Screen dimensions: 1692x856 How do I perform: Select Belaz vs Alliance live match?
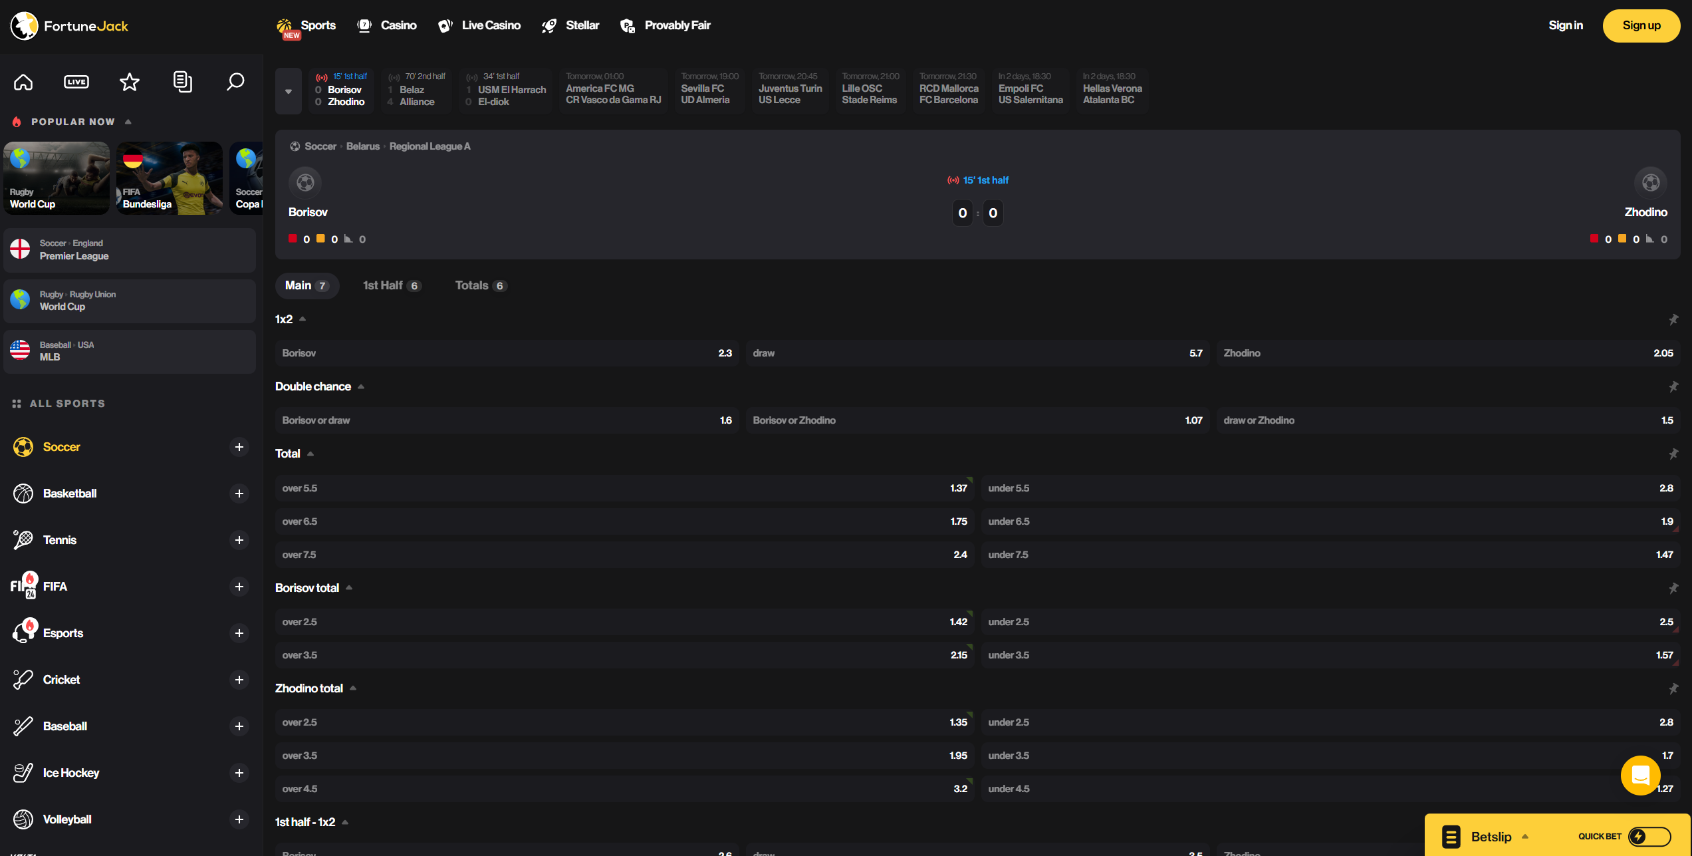[x=416, y=90]
